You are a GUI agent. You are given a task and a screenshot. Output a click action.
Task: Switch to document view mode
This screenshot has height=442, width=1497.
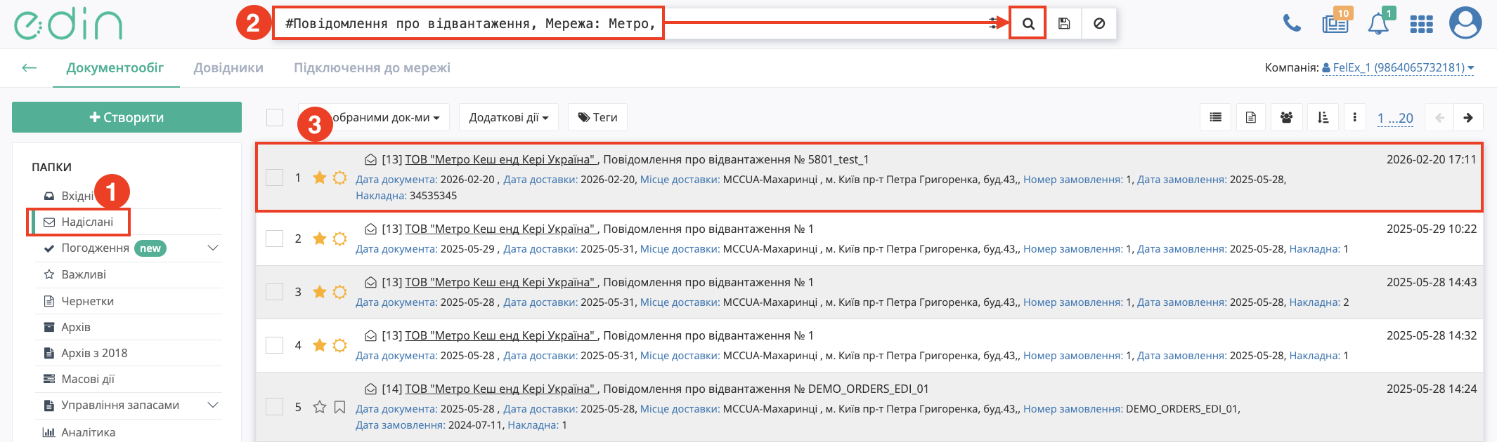[x=1251, y=117]
